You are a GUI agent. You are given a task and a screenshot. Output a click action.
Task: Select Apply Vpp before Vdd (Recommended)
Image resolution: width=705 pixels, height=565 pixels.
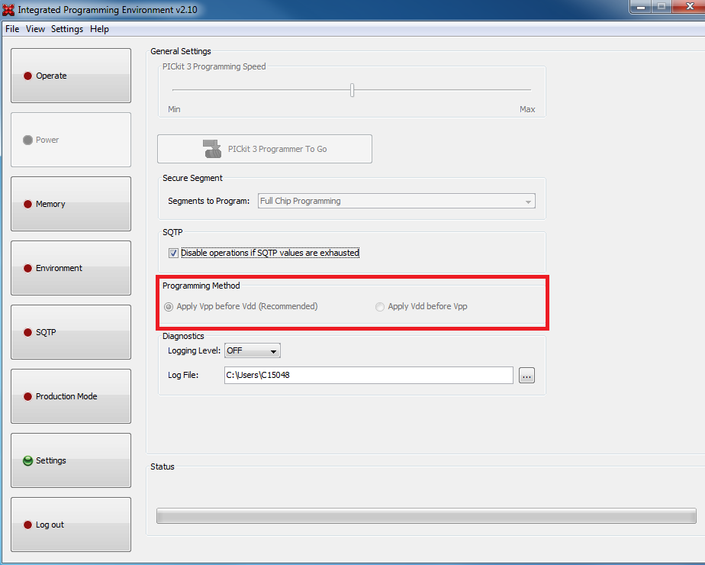pos(168,306)
